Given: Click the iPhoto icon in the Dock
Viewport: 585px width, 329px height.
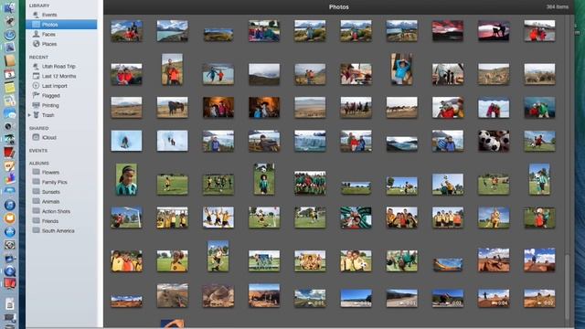Looking at the screenshot, I should point(9,140).
